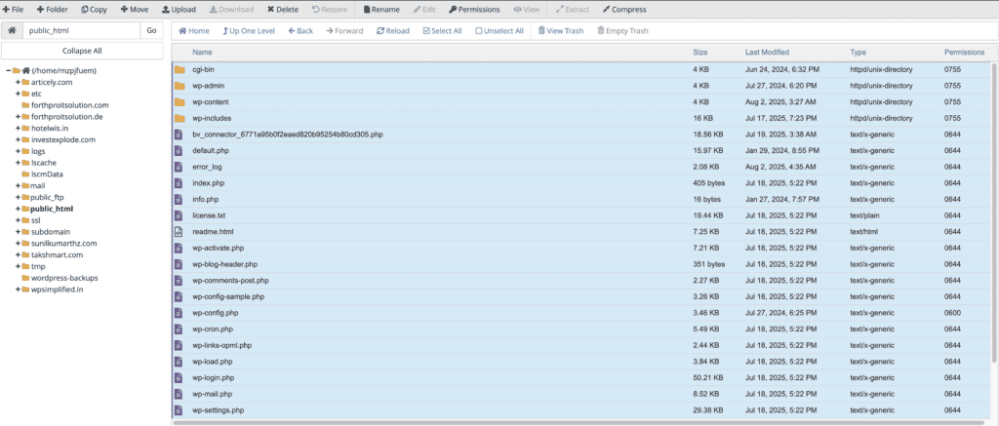Click the Go button next to the path
The height and width of the screenshot is (426, 999).
pos(151,30)
